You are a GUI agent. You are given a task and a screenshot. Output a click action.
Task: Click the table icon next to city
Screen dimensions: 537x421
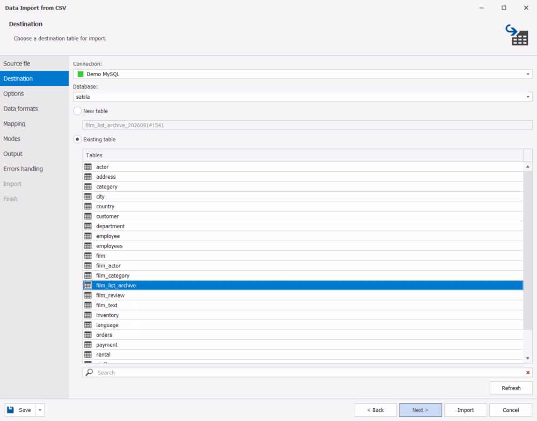[x=88, y=197]
